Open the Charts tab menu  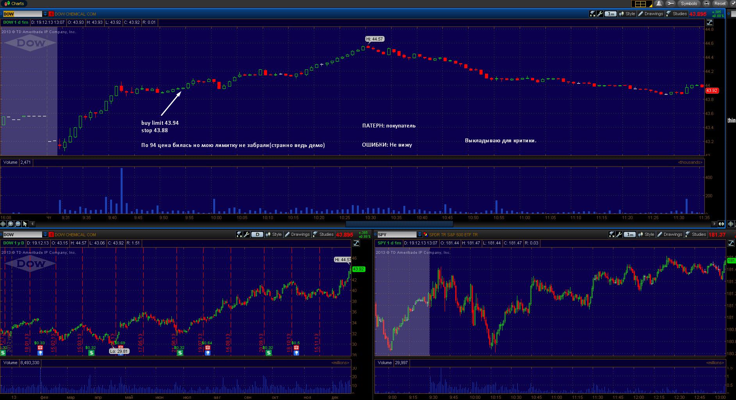click(x=14, y=4)
